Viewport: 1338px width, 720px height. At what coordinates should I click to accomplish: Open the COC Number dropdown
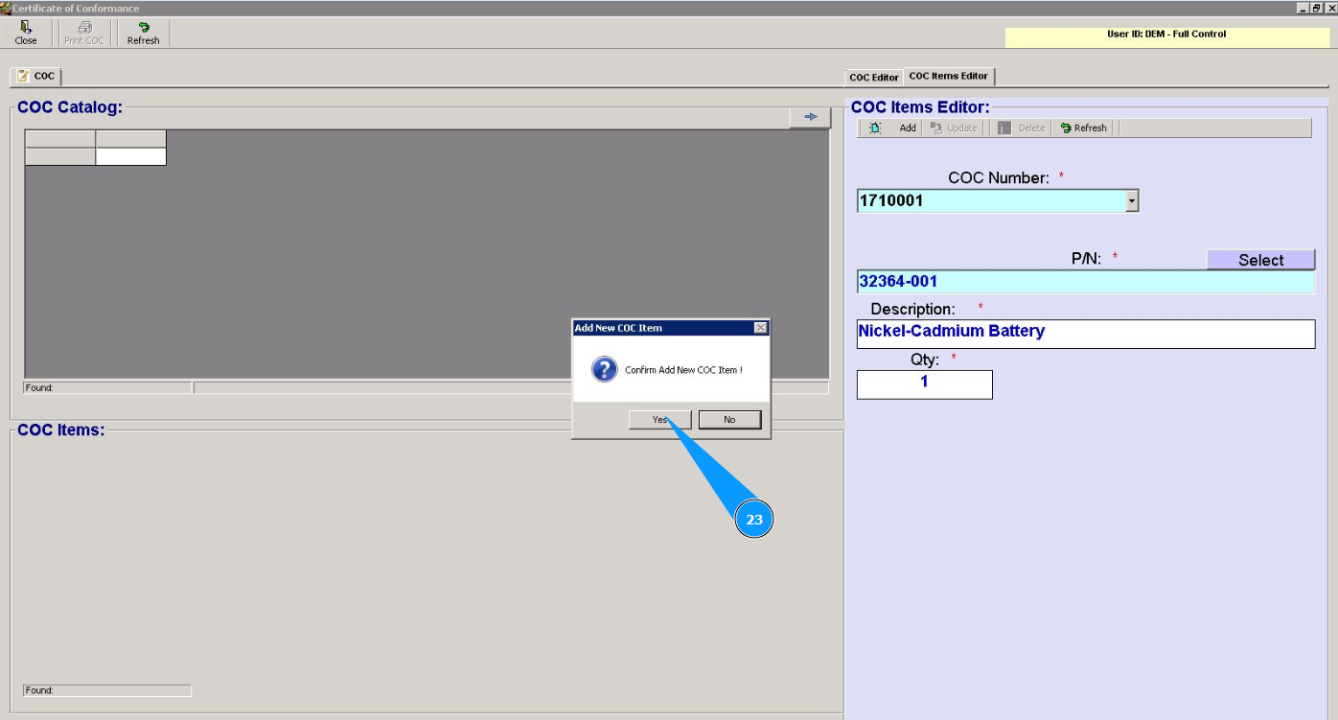(1132, 201)
